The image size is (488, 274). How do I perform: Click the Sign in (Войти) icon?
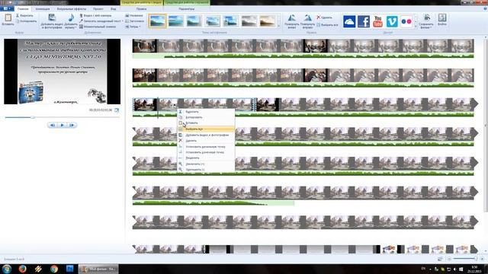click(x=442, y=20)
